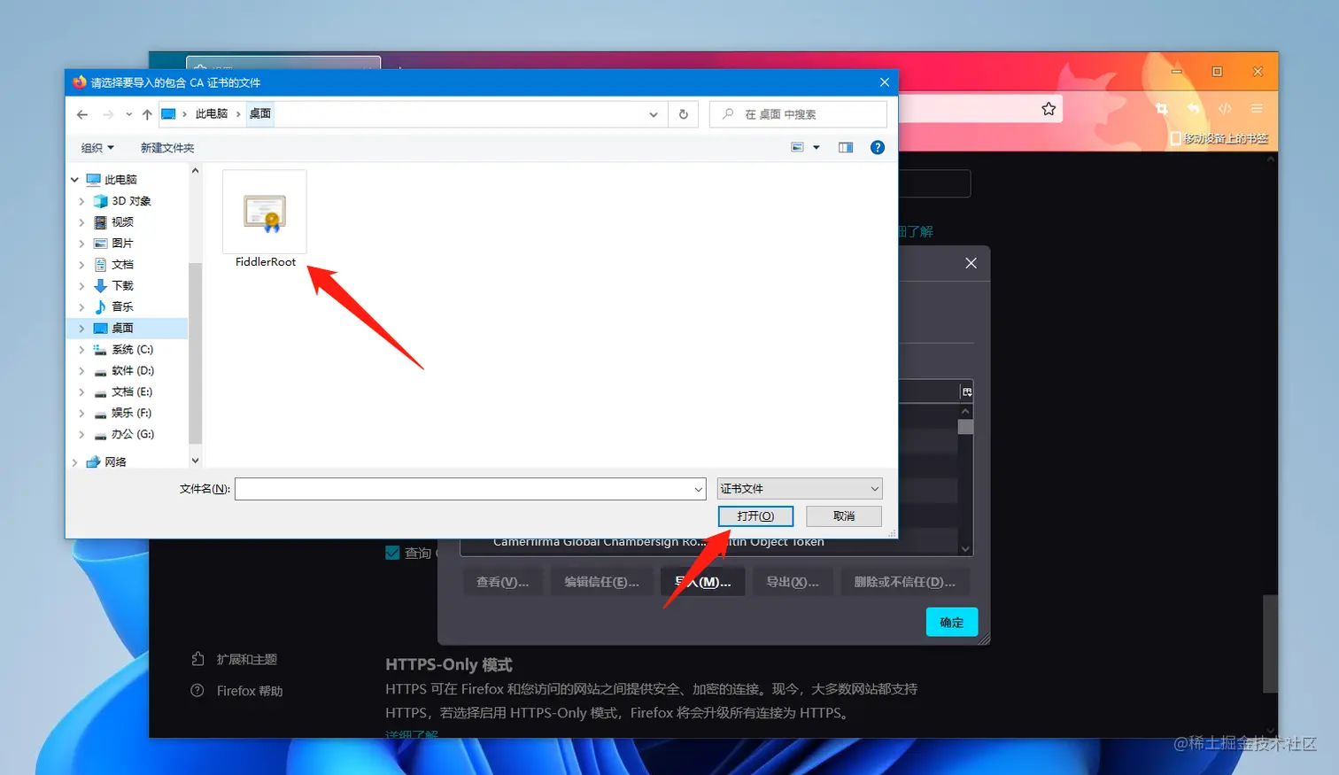Select drive 娱乐 (F:)
This screenshot has width=1339, height=775.
[x=131, y=414]
